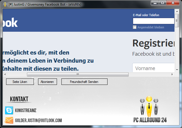
Task: Click the 'deinem Leben in Verbindung zu' line
Action: (x=50, y=61)
